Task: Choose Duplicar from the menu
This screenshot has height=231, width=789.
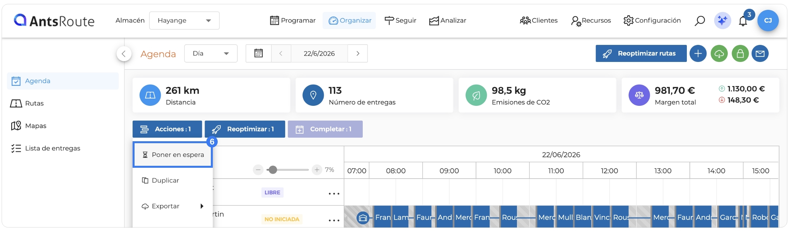Action: pyautogui.click(x=173, y=181)
